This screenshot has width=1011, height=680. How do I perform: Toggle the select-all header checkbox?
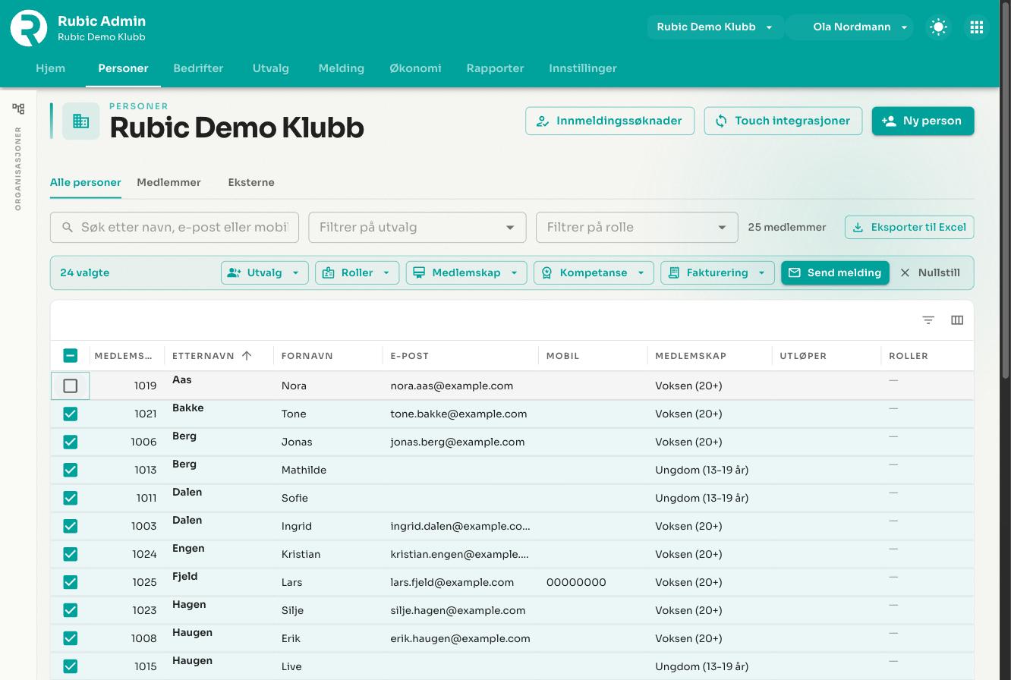pos(71,355)
